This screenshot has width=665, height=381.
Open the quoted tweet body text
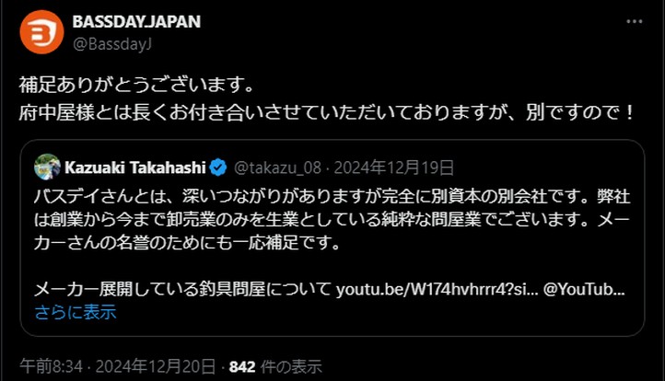332,220
